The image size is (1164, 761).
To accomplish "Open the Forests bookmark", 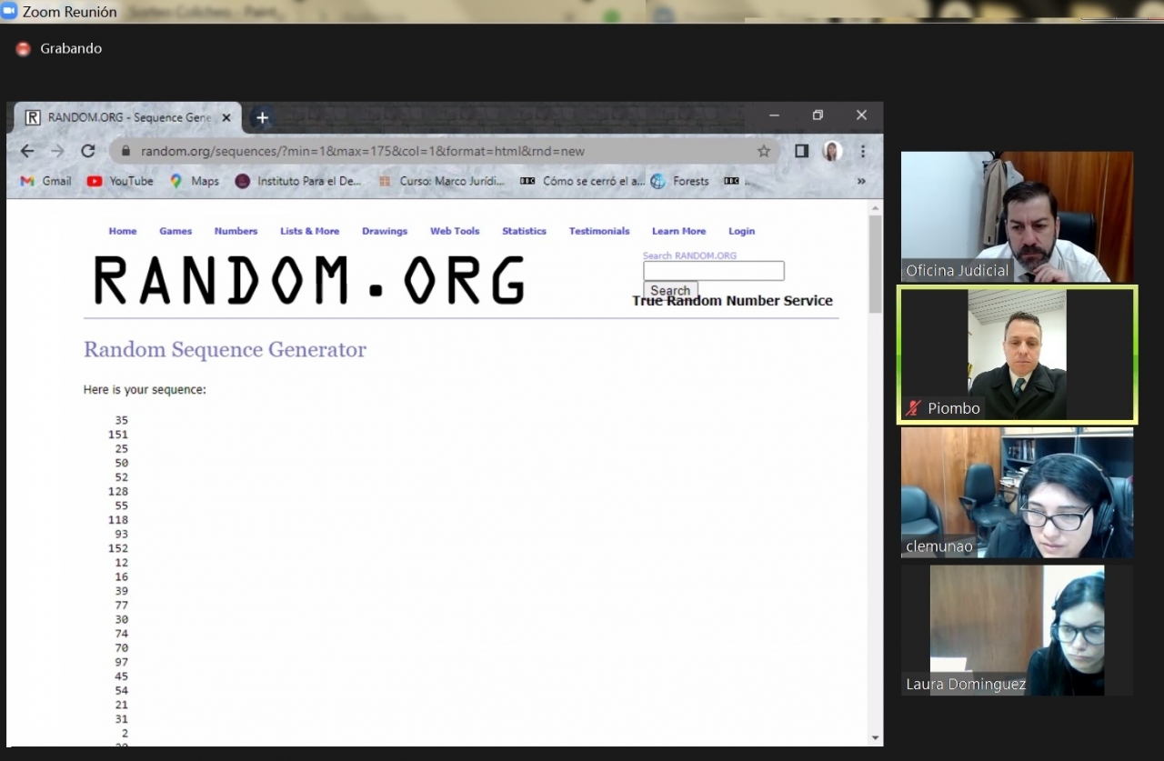I will (680, 181).
